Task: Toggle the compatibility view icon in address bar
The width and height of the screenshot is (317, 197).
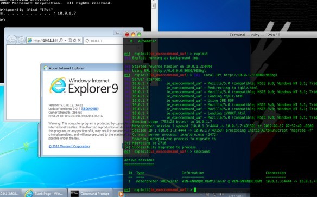Action: click(x=70, y=41)
